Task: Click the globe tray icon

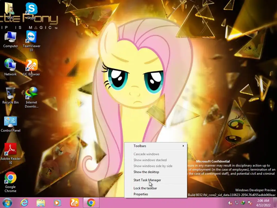Action: (x=243, y=203)
